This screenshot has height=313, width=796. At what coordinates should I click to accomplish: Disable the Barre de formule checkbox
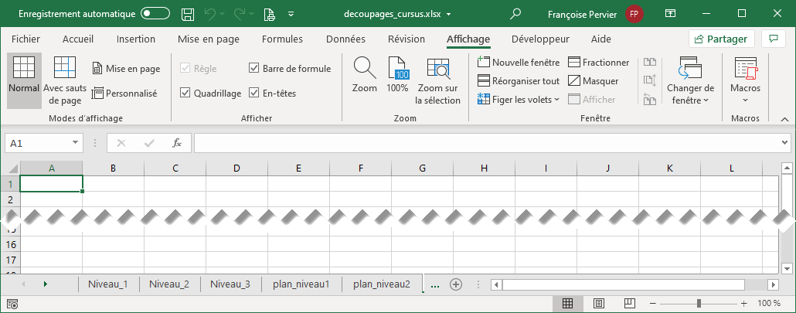tap(254, 69)
